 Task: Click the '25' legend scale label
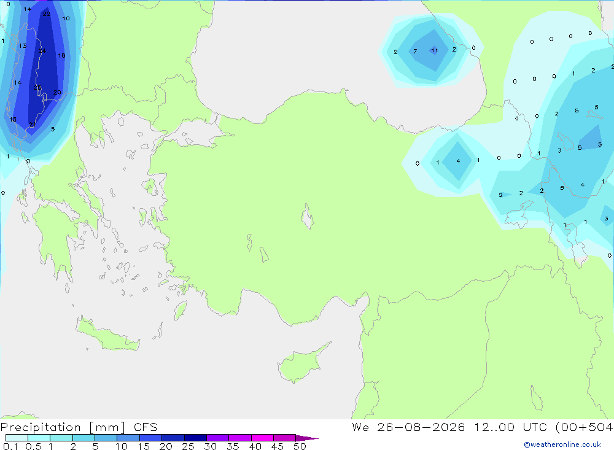click(x=188, y=446)
